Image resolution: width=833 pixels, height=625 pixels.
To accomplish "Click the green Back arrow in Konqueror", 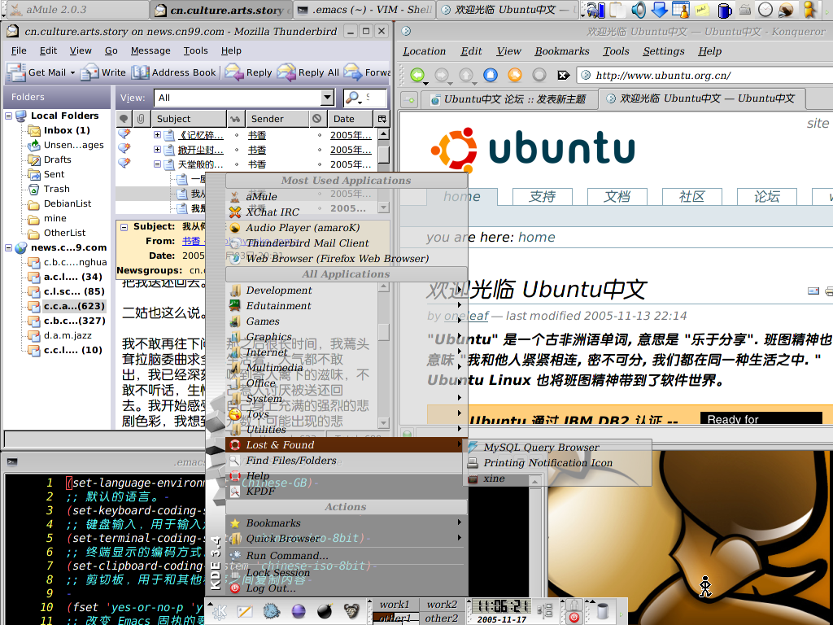I will tap(417, 75).
